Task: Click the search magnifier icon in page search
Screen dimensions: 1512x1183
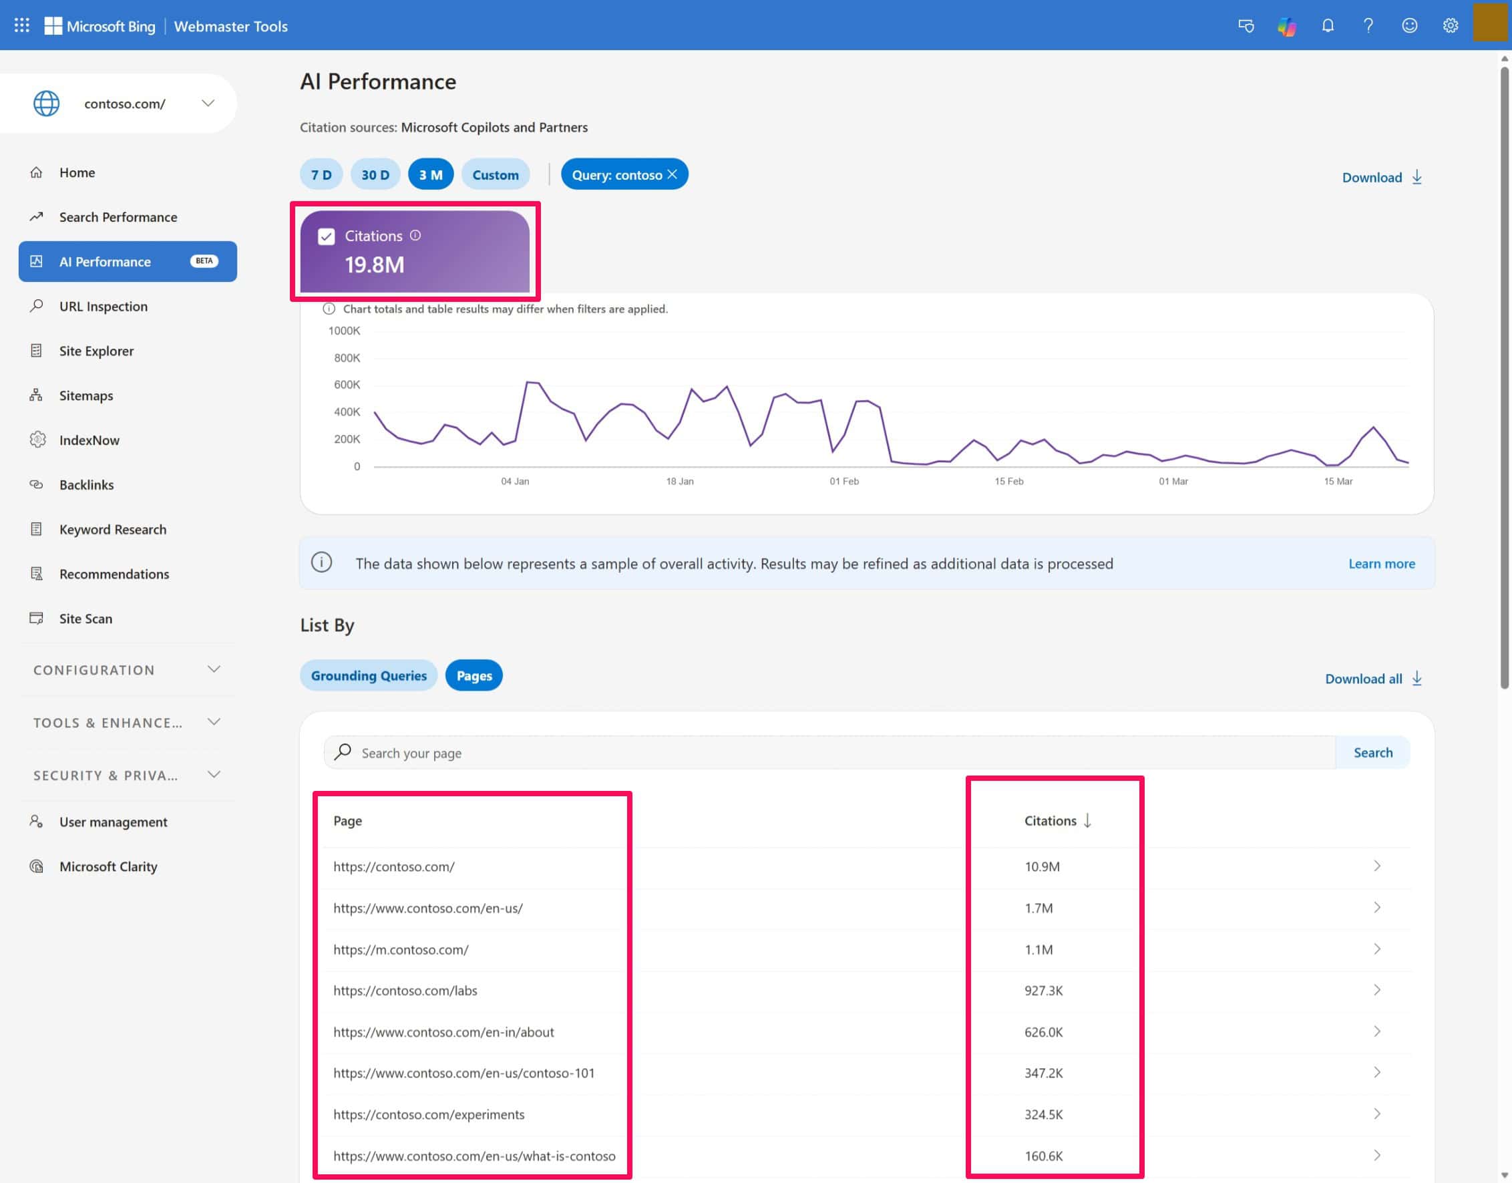Action: pos(343,752)
